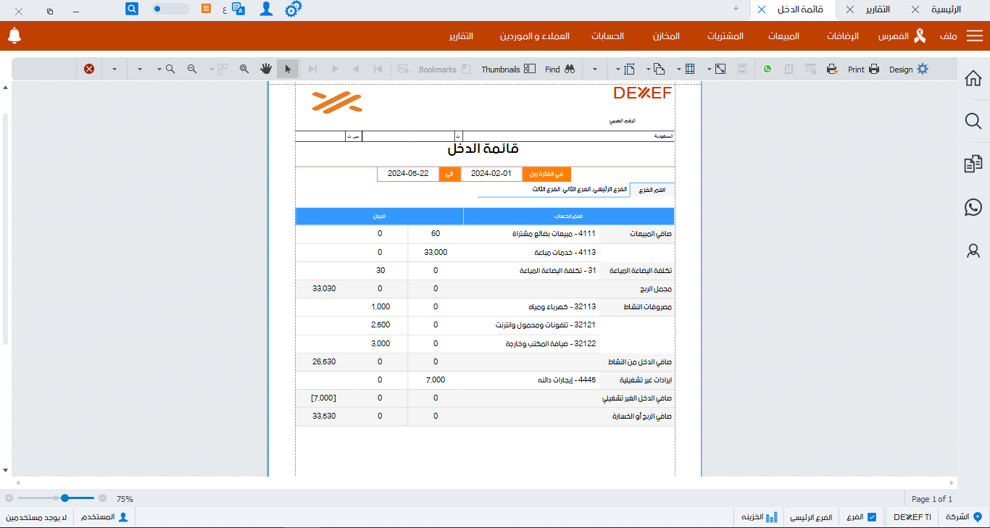Click the export/print with lightning icon
Screen dimensions: 990x528
tap(832, 69)
